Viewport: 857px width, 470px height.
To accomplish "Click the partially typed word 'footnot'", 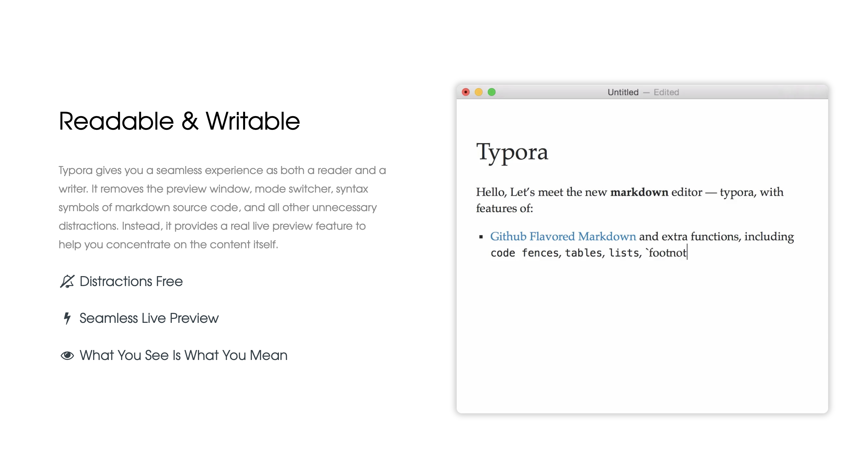I will 667,253.
